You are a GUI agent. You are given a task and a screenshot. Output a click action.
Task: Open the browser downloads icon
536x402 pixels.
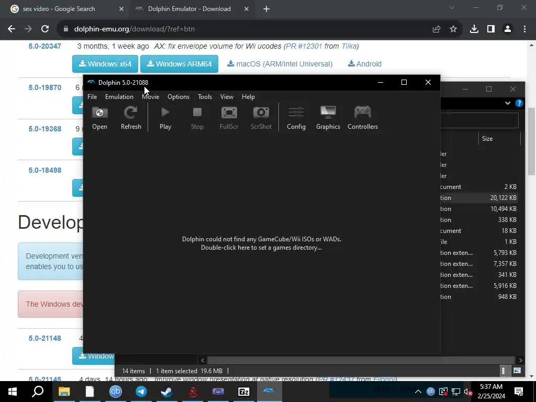point(474,29)
